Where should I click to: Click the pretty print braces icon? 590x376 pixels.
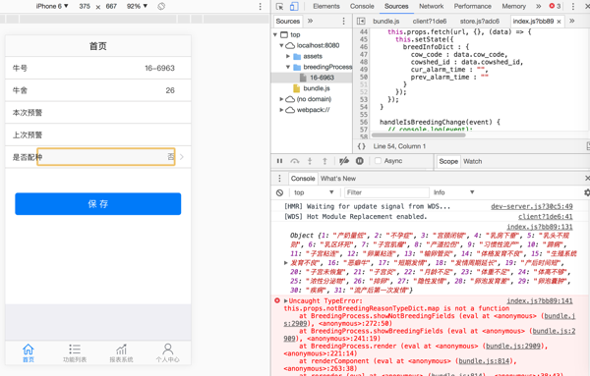point(361,146)
